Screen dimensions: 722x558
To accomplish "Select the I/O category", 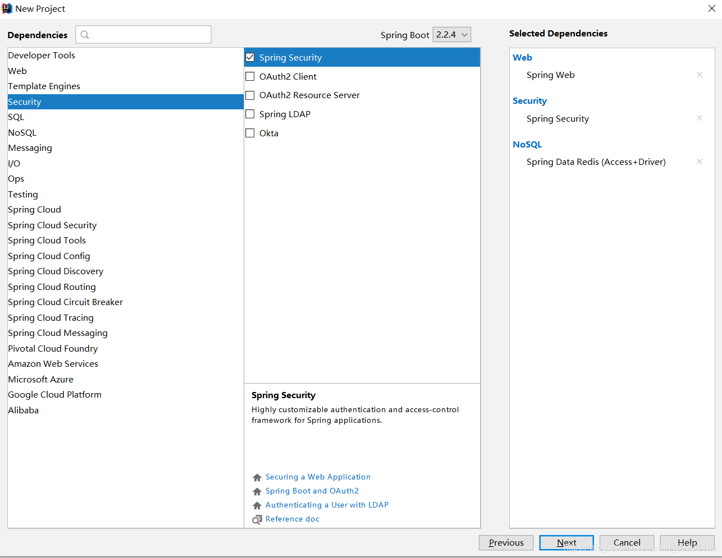I will (x=125, y=163).
